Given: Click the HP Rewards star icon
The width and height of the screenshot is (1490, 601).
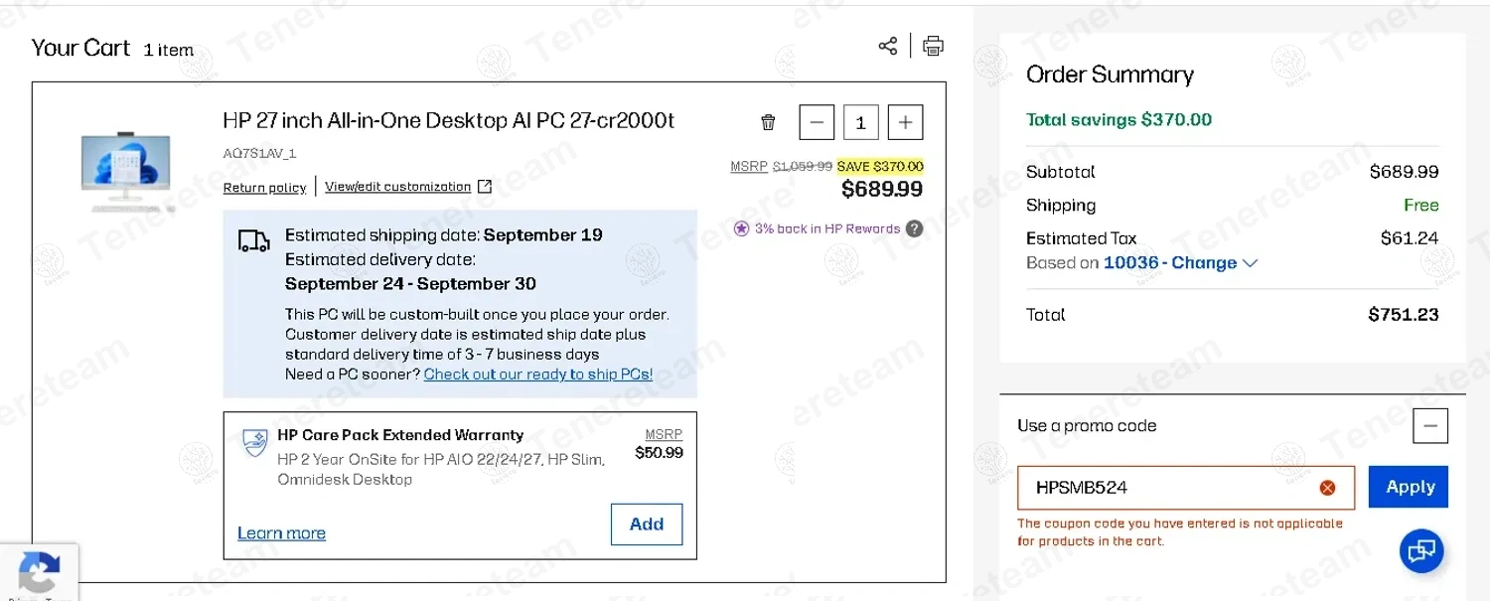Looking at the screenshot, I should pos(741,228).
